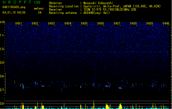Click the 0440 time marker

(x=166, y=23)
